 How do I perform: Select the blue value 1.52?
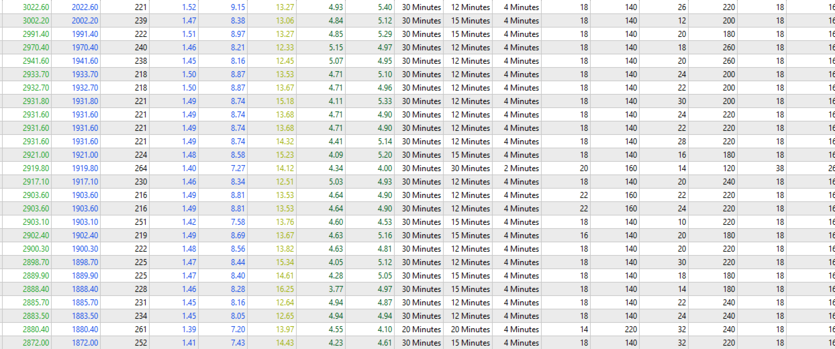pyautogui.click(x=189, y=7)
